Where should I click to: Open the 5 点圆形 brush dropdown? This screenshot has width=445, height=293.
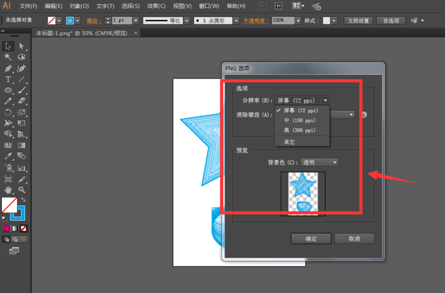pos(236,21)
